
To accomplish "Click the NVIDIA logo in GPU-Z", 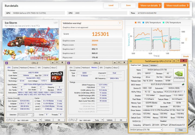I will (x=179, y=75).
